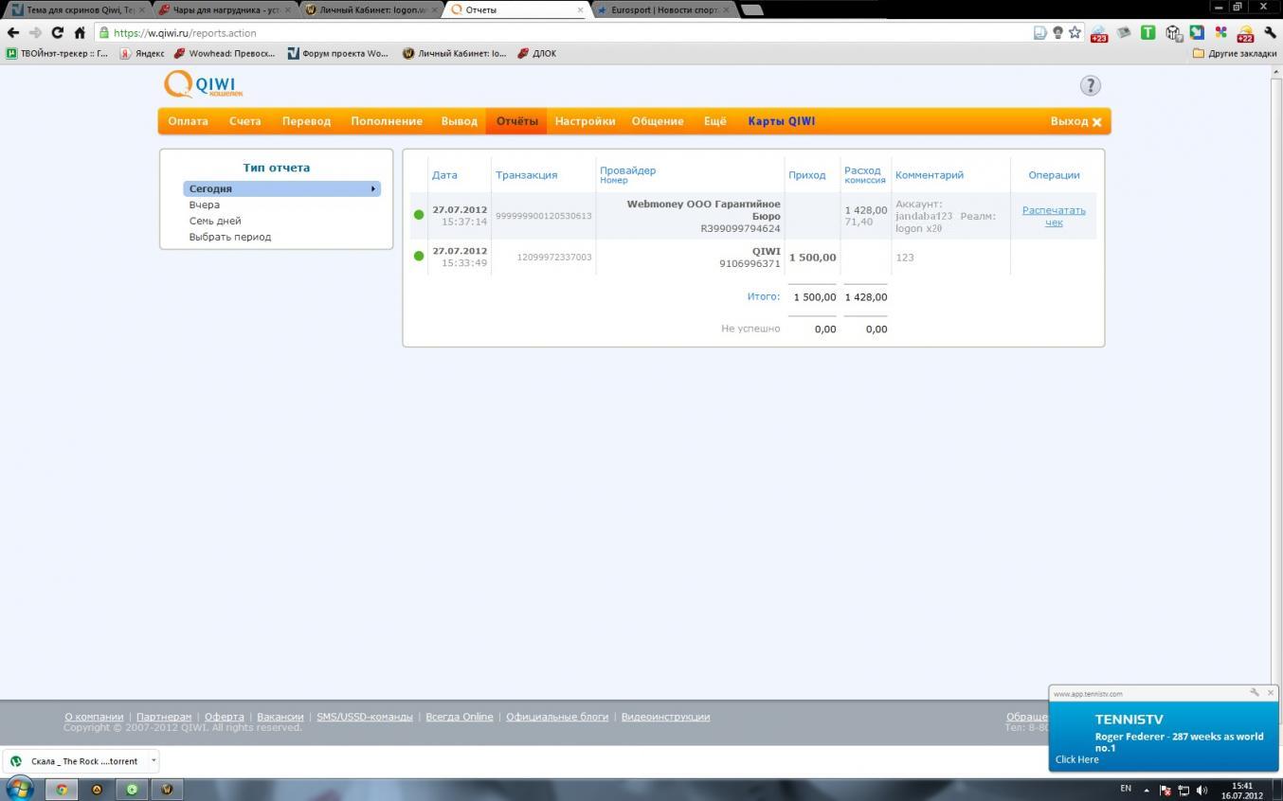
Task: Bookmark this page with the star icon
Action: (1075, 32)
